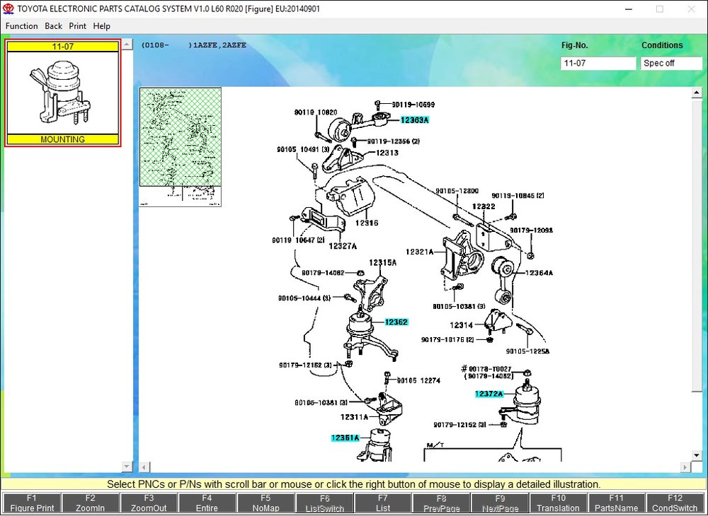Toggle F12 CondSwitch
The width and height of the screenshot is (708, 516).
pyautogui.click(x=675, y=503)
